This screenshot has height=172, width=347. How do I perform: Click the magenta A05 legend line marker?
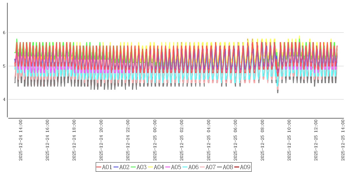pyautogui.click(x=168, y=167)
